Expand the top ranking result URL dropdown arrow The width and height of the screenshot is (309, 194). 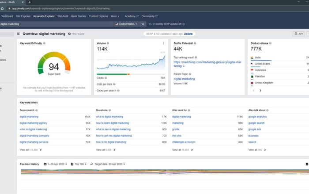click(x=184, y=66)
